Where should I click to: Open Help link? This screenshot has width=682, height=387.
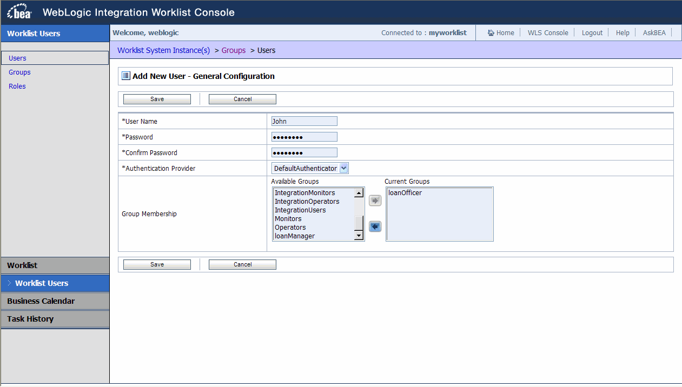pos(623,33)
